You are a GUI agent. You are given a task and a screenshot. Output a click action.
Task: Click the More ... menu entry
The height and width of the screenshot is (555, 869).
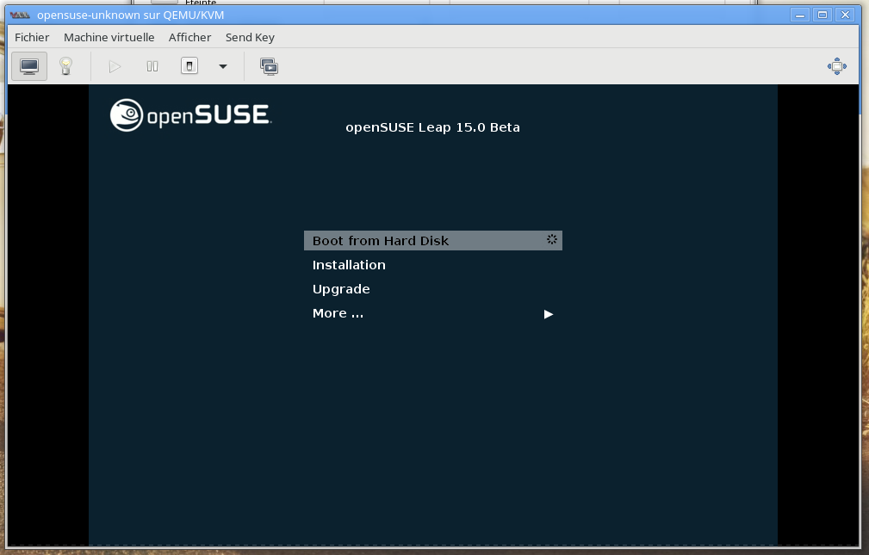(x=338, y=313)
